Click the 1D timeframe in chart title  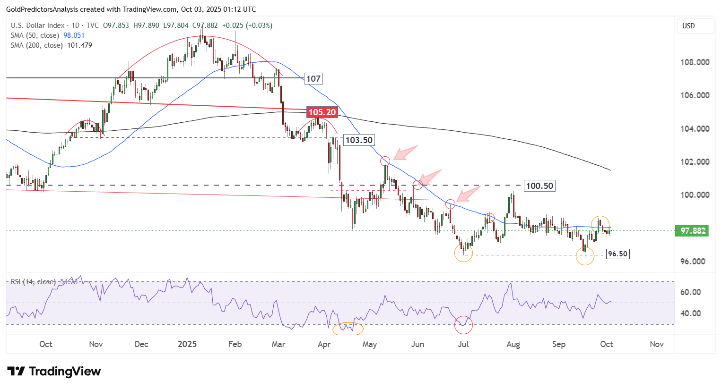pyautogui.click(x=76, y=25)
